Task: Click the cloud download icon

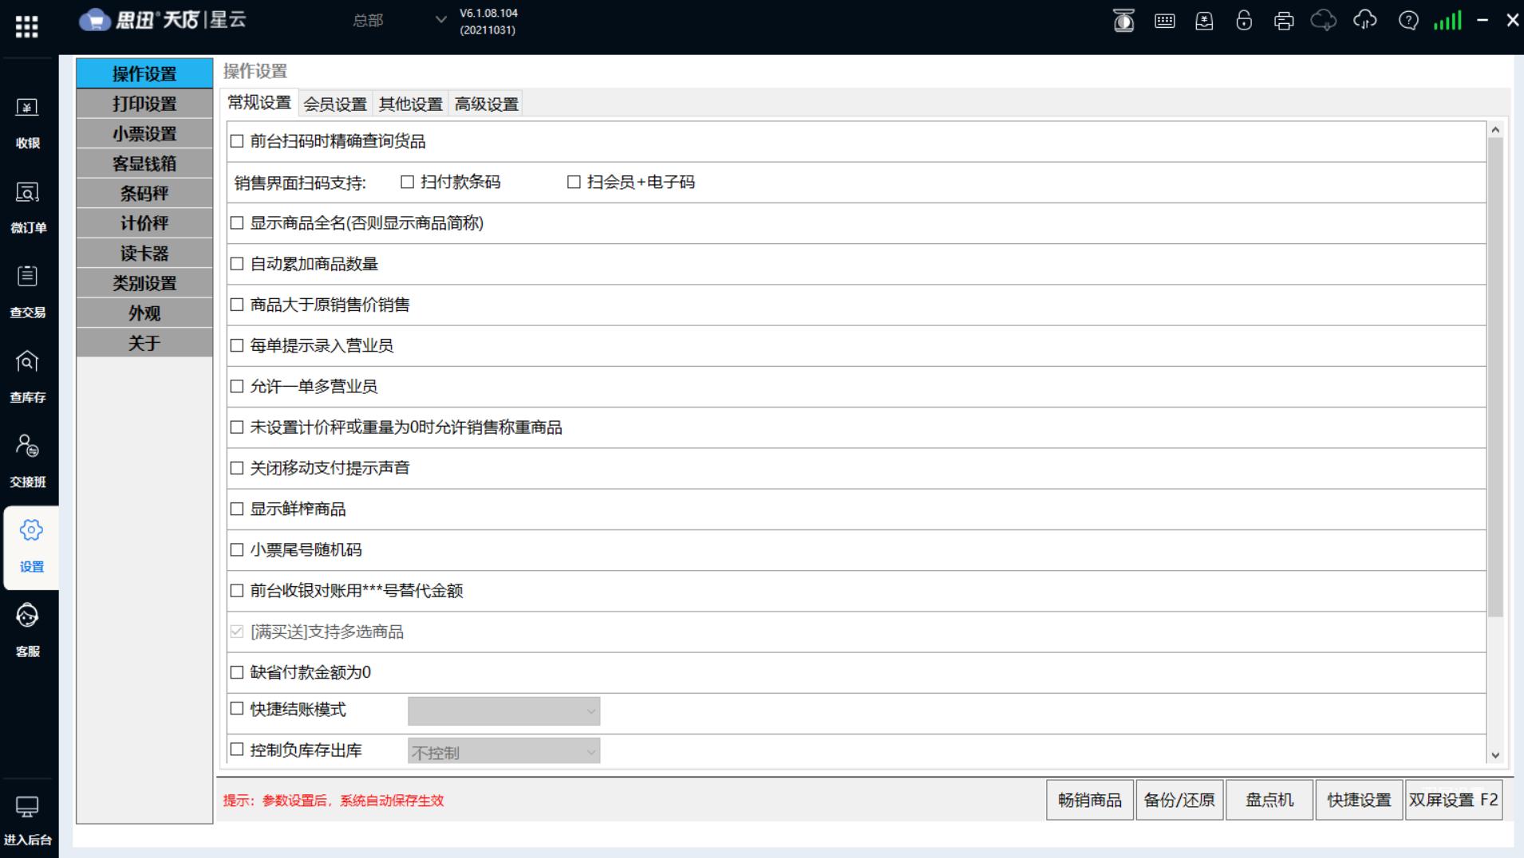Action: coord(1324,21)
